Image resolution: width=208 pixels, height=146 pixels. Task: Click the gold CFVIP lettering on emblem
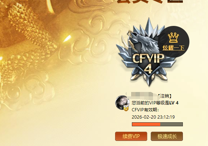point(148,58)
